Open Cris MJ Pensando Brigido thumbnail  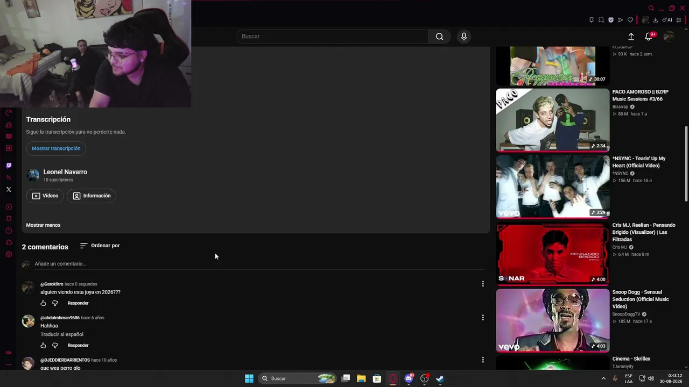point(552,253)
